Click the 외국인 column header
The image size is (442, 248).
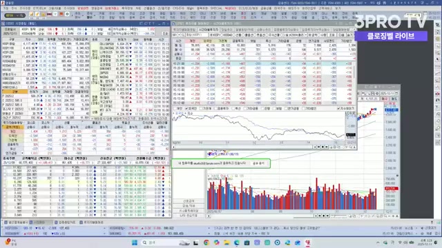pos(207,41)
